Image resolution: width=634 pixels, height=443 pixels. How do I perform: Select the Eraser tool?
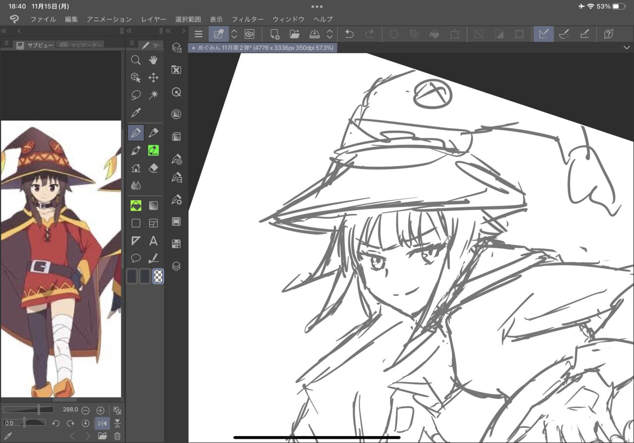coord(154,168)
